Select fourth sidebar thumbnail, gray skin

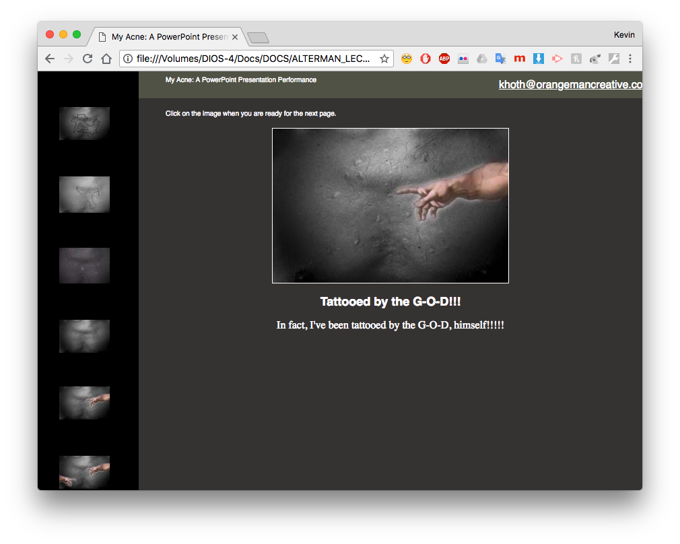(x=85, y=336)
